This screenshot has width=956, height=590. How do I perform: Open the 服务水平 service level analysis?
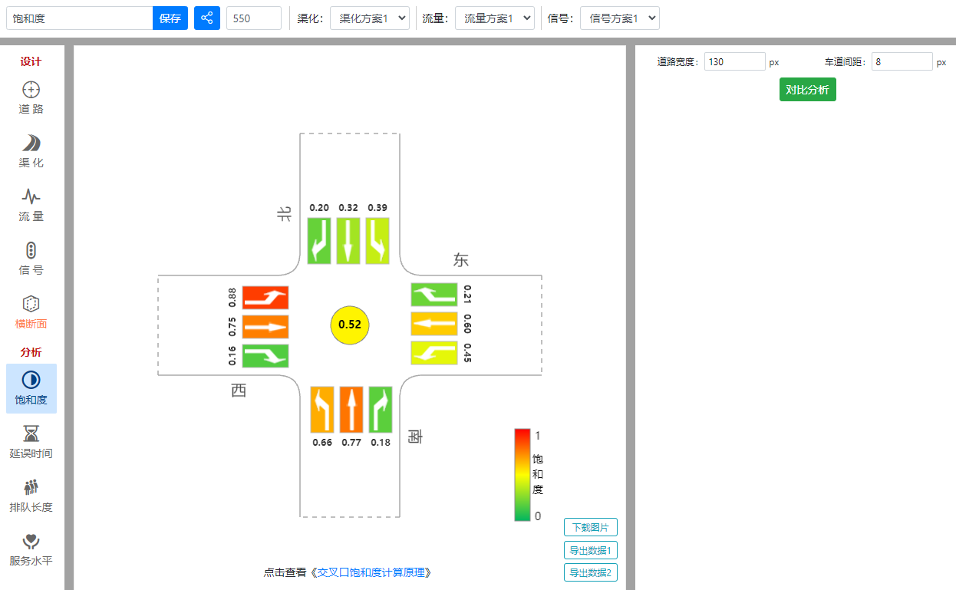(x=31, y=550)
